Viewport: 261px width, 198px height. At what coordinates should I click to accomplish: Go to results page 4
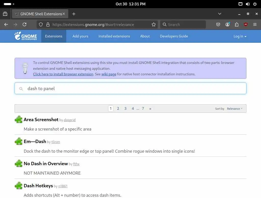(133, 109)
